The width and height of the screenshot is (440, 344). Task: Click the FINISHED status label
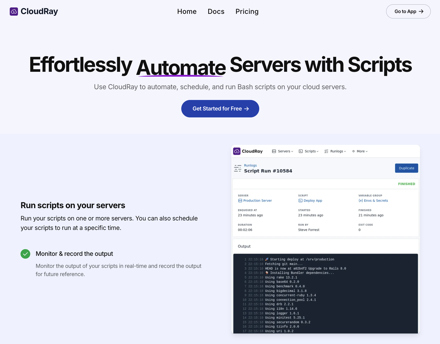click(406, 184)
